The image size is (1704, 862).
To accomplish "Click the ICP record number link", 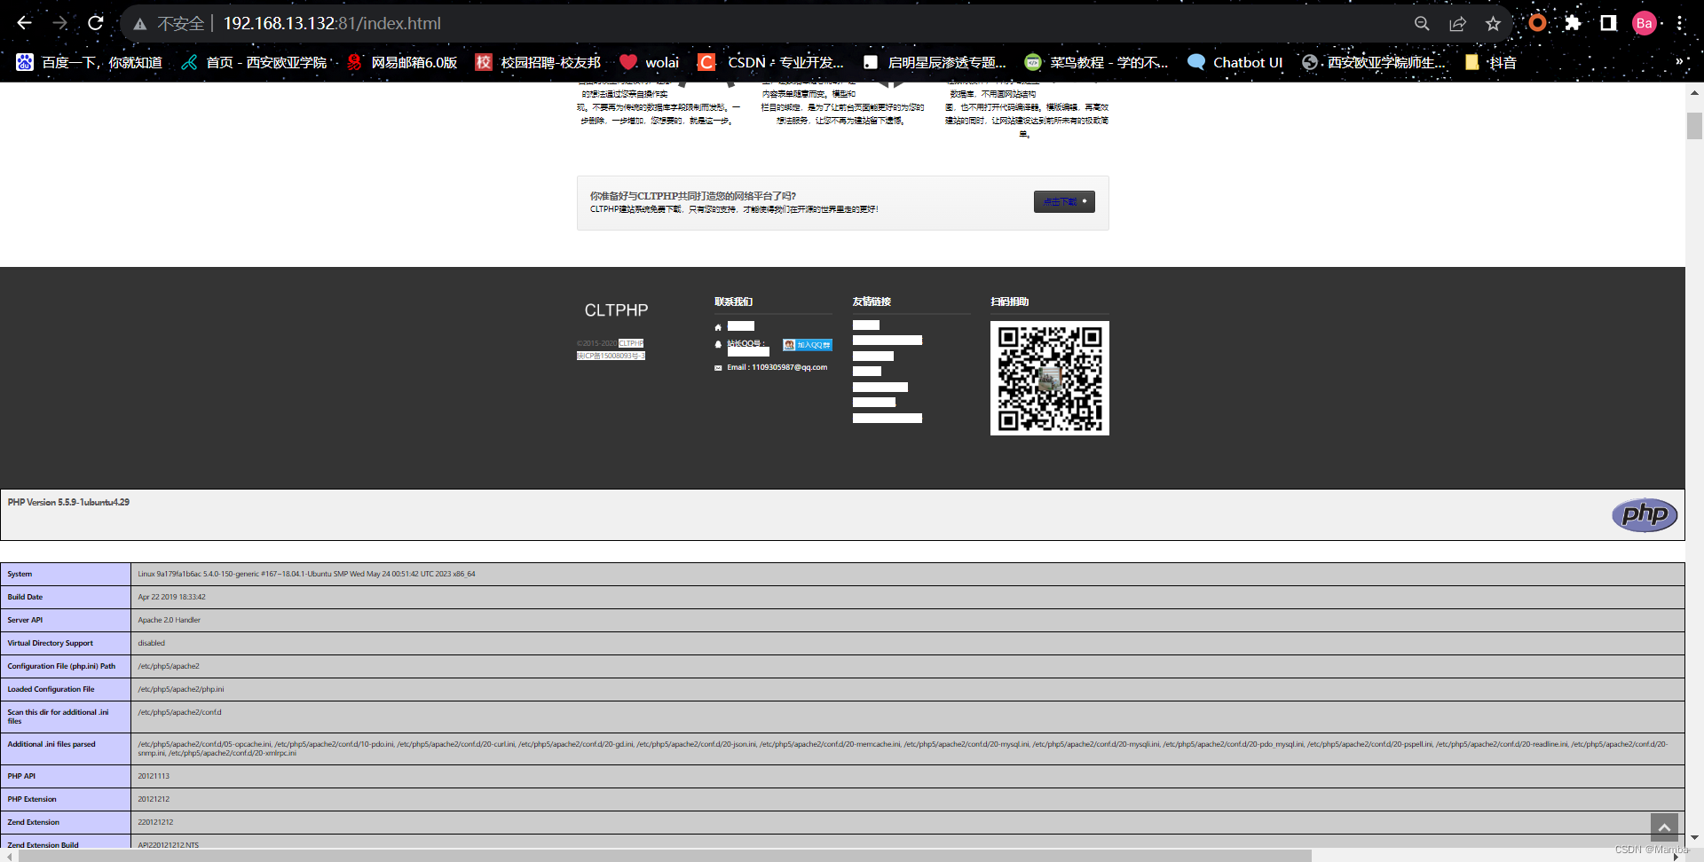I will pyautogui.click(x=611, y=356).
